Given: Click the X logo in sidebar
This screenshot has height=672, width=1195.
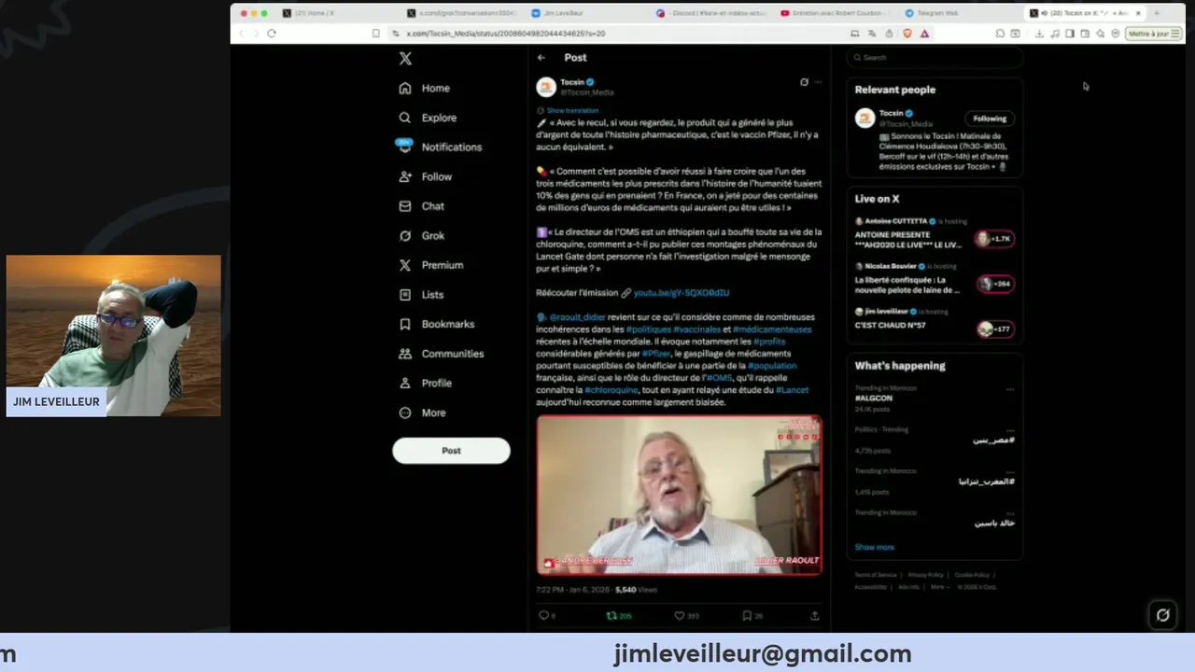Looking at the screenshot, I should pyautogui.click(x=405, y=58).
